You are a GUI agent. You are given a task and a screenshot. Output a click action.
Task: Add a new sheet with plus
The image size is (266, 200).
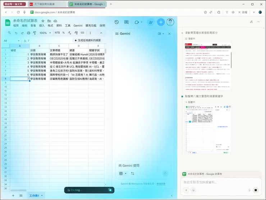coord(13,196)
